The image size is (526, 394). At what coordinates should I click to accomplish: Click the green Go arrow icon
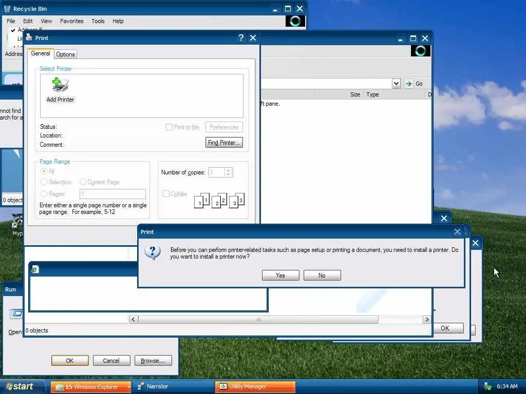click(x=408, y=84)
